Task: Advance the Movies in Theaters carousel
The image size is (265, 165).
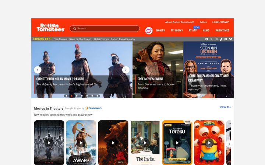Action: [x=229, y=144]
